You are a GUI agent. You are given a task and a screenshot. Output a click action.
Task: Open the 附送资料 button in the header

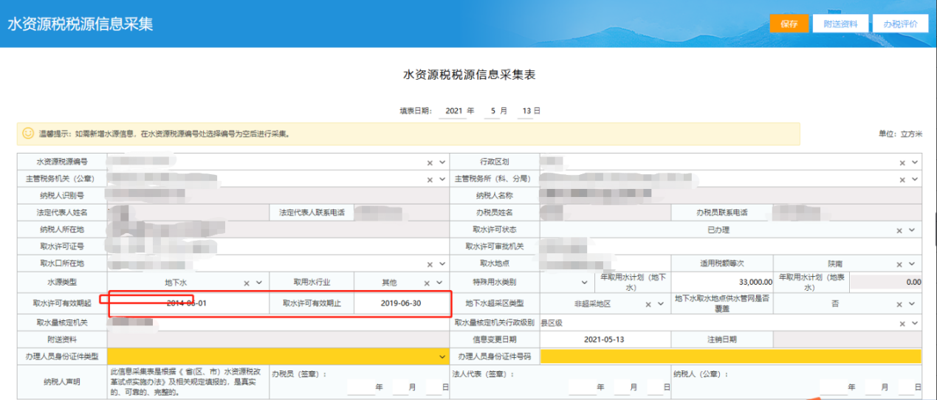pyautogui.click(x=840, y=24)
